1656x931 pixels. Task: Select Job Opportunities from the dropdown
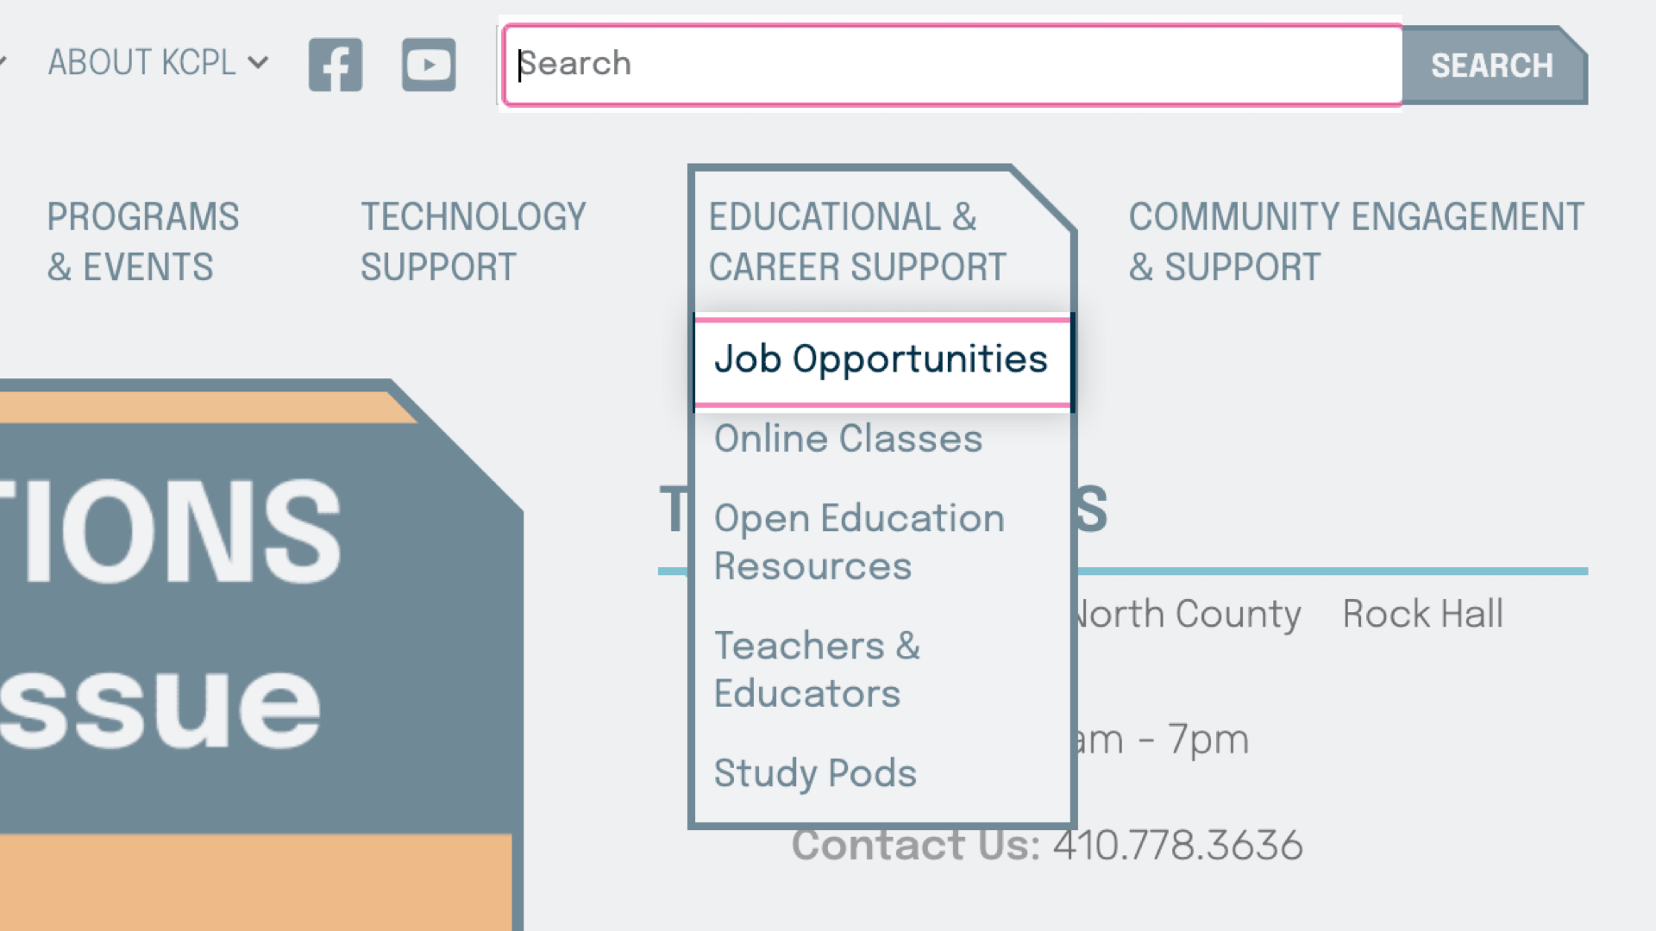[881, 359]
